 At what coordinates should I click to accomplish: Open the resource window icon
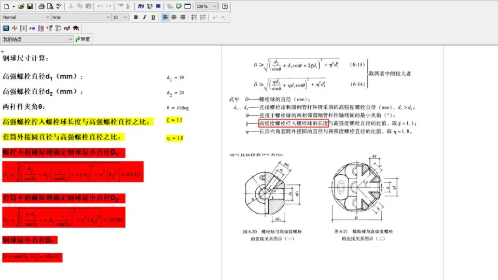187,6
